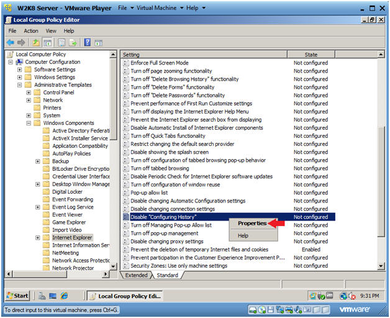The image size is (390, 318).
Task: Expand Software Settings node
Action: [19, 70]
